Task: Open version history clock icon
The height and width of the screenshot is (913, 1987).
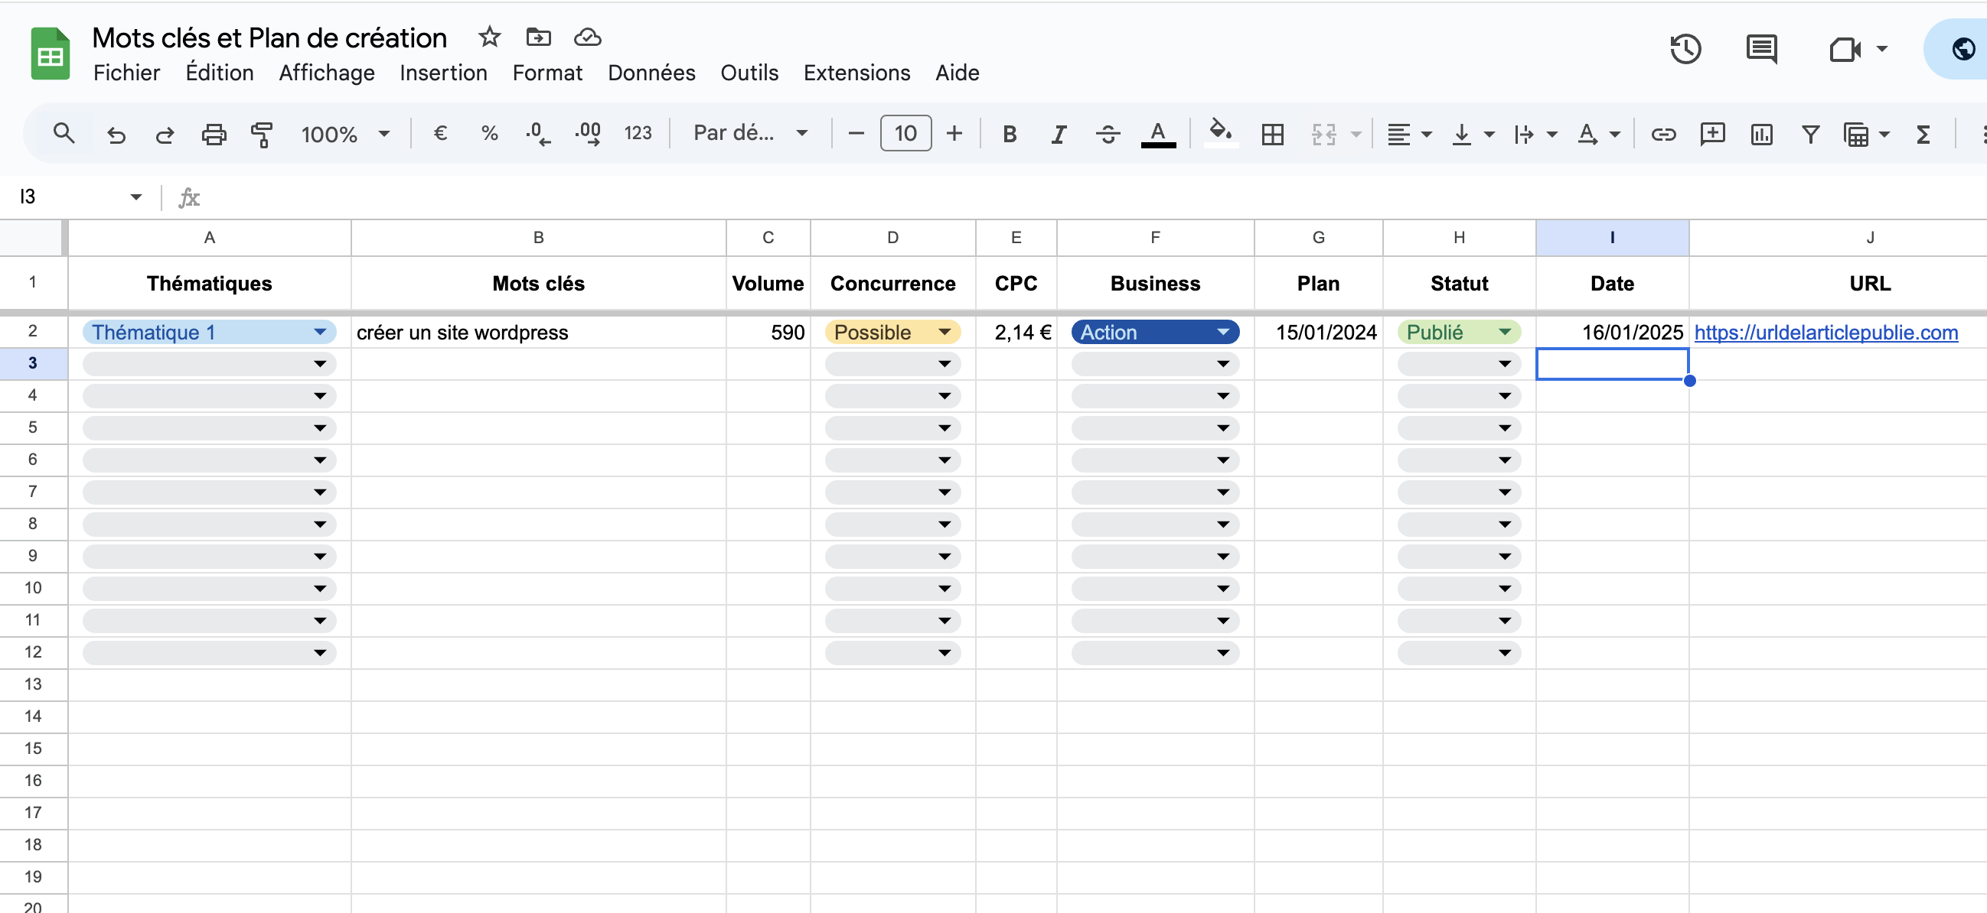Action: click(1685, 49)
